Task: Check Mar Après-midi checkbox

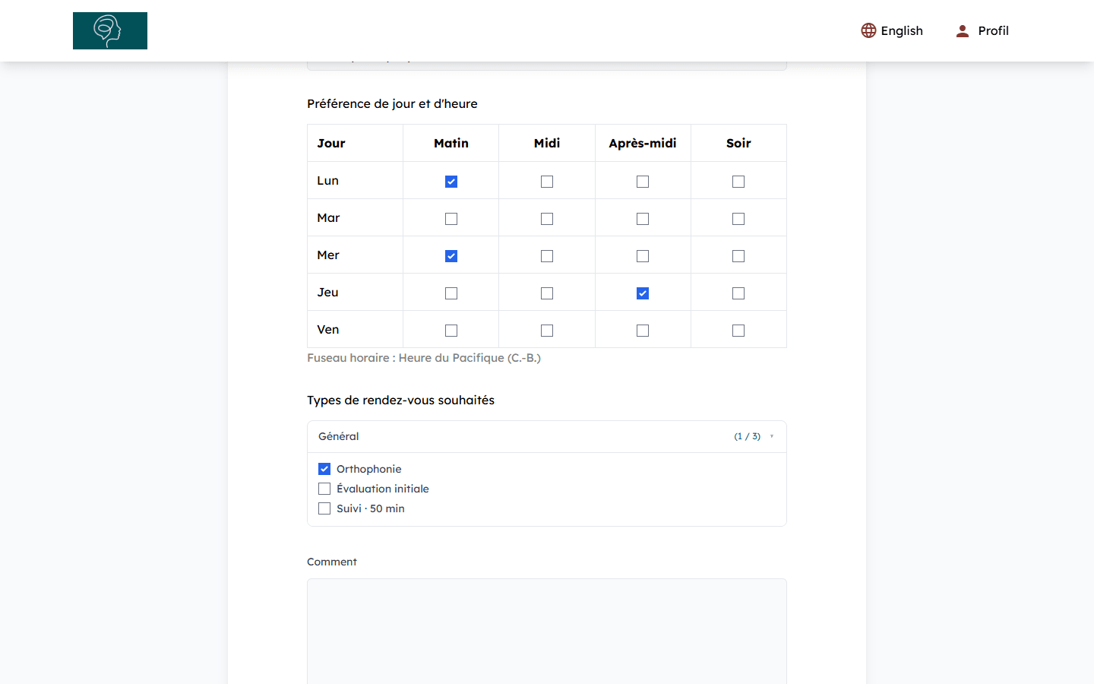Action: (x=643, y=219)
